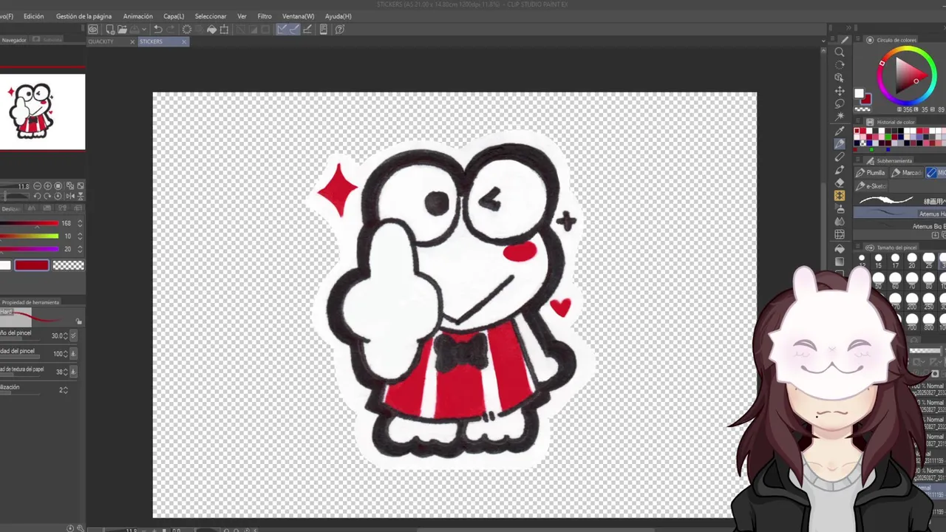The height and width of the screenshot is (532, 946).
Task: Open the Edición menu
Action: click(x=33, y=16)
